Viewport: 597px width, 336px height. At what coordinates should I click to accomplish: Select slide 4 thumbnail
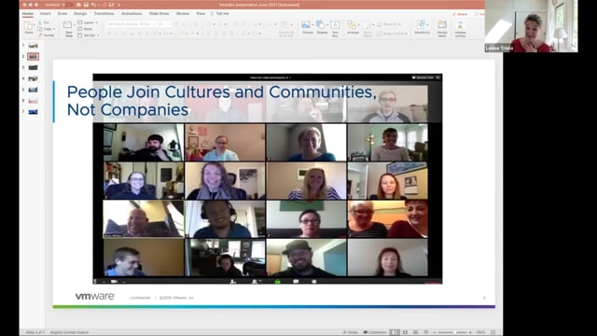(x=34, y=78)
